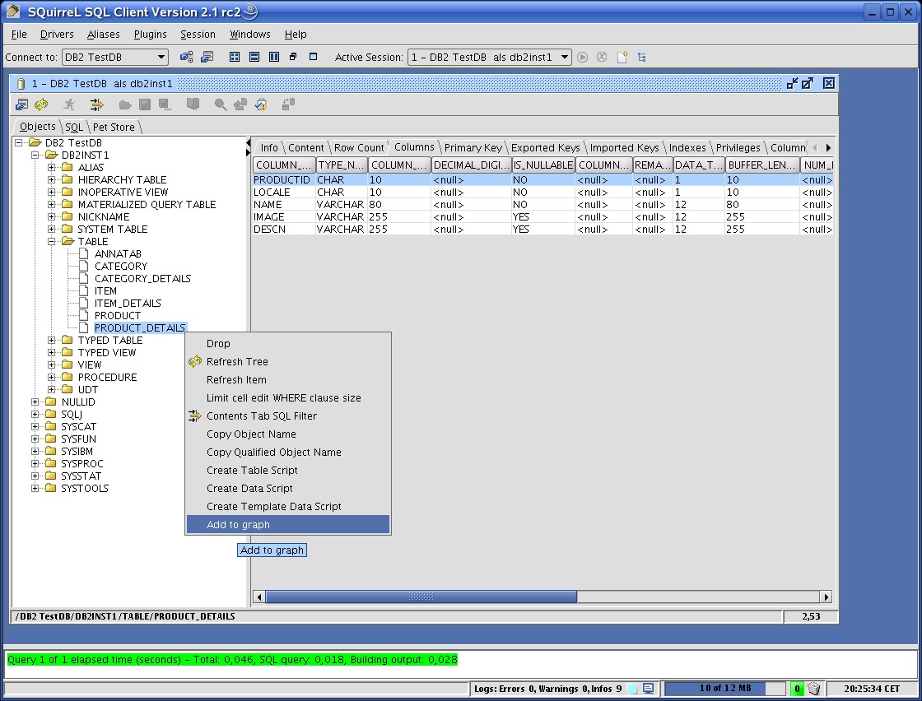Screen dimensions: 922x701
Task: Select Create Table Script menu entry
Action: tap(252, 471)
